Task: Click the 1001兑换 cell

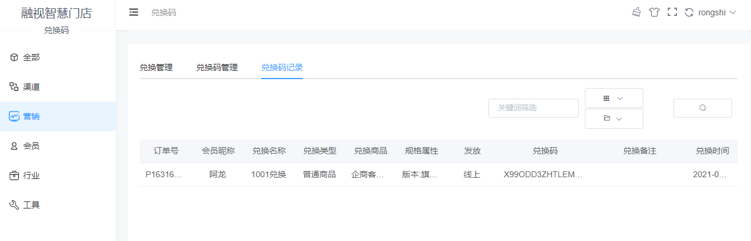Action: 269,175
